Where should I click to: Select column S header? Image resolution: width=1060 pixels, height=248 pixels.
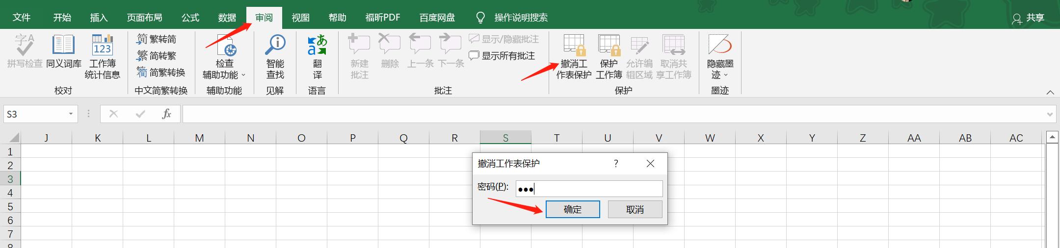[x=505, y=138]
